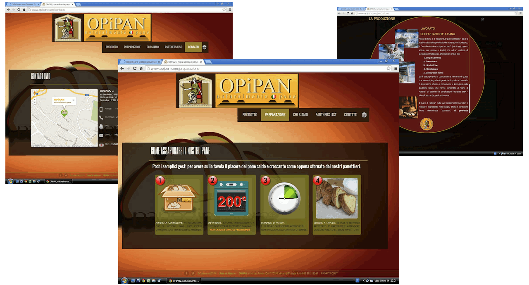Bookmark the preparazione page with the star
This screenshot has height=285, width=529.
click(x=388, y=69)
